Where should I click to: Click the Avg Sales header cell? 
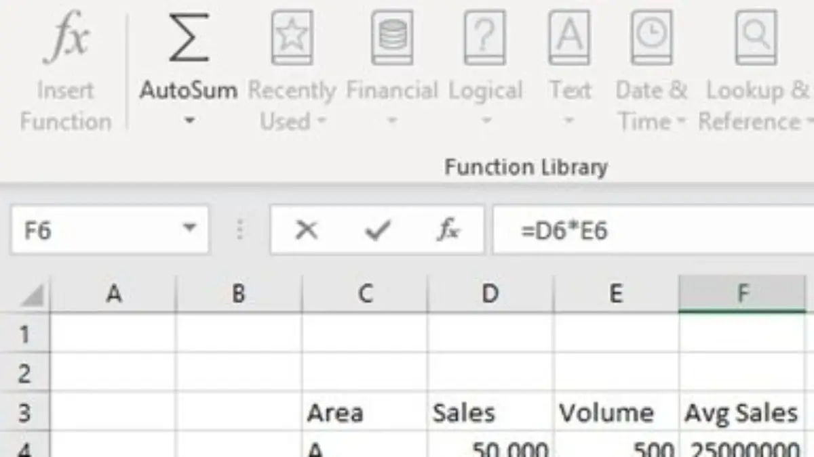pyautogui.click(x=742, y=412)
